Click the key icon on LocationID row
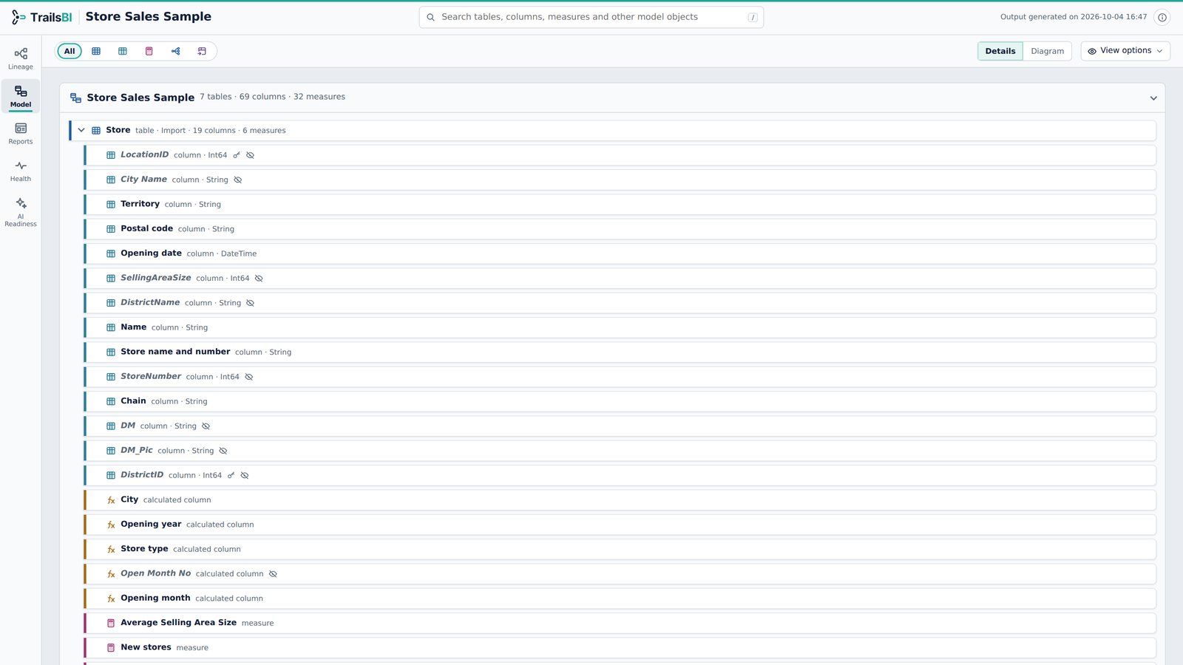The image size is (1183, 665). (x=237, y=155)
